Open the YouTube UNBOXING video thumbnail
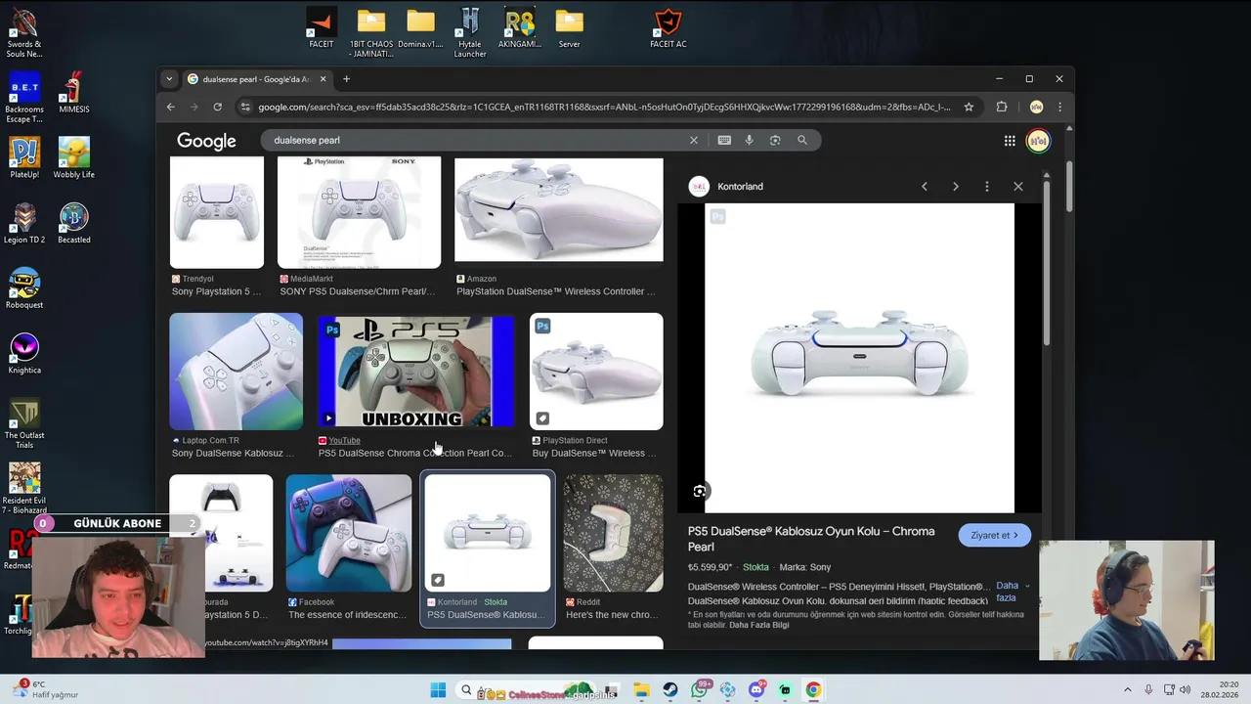Image resolution: width=1251 pixels, height=704 pixels. point(416,372)
